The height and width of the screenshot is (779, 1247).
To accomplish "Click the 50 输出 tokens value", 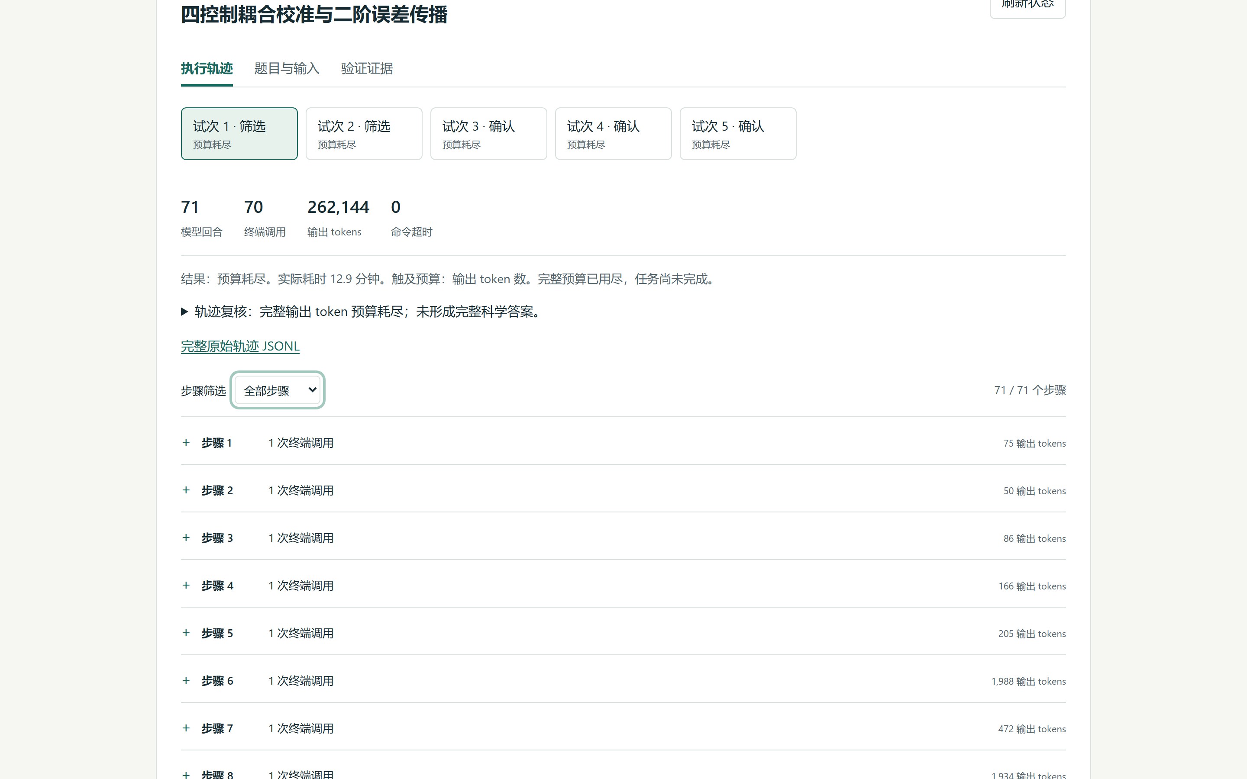I will tap(1034, 491).
